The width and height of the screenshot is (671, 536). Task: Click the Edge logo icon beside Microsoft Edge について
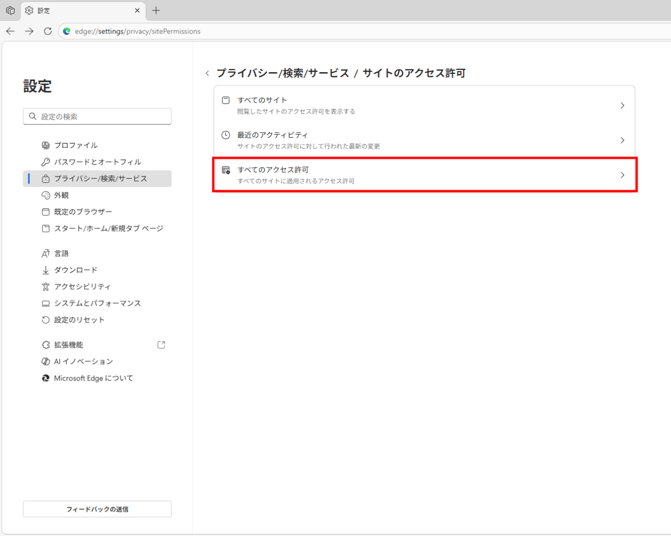pos(46,378)
